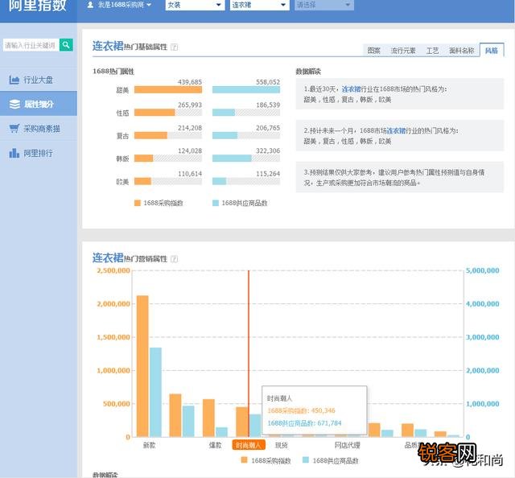Screen dimensions: 515x478
Task: Click help icon beside 热门基础属性 title
Action: coord(175,47)
